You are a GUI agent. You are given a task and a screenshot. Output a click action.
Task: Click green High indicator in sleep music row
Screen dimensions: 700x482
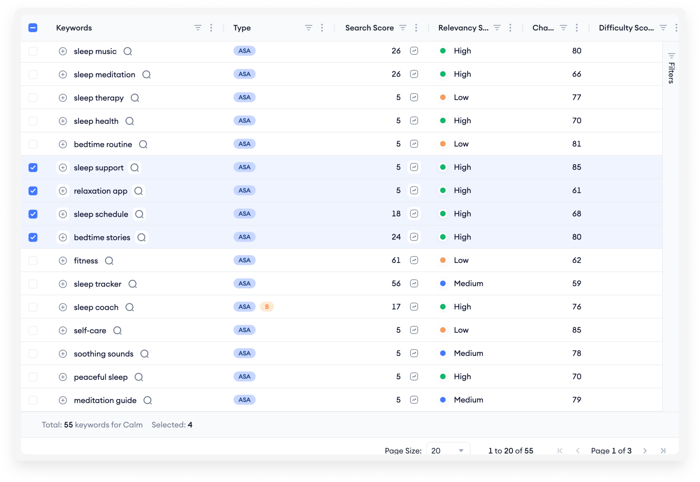coord(442,51)
